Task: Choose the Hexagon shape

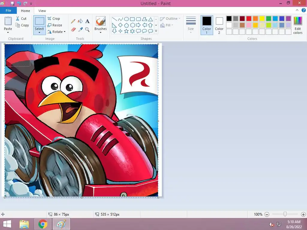Action: pos(132,25)
